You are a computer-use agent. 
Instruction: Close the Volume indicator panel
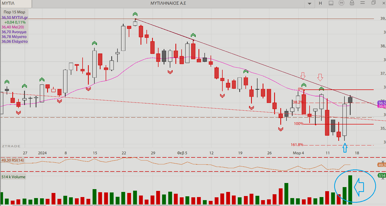click(x=383, y=179)
